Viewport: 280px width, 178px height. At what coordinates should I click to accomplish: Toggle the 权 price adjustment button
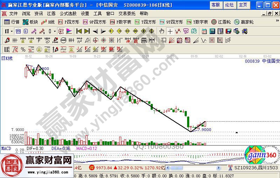coord(61,31)
